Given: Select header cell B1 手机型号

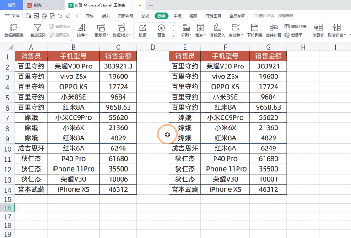Looking at the screenshot, I should 73,56.
